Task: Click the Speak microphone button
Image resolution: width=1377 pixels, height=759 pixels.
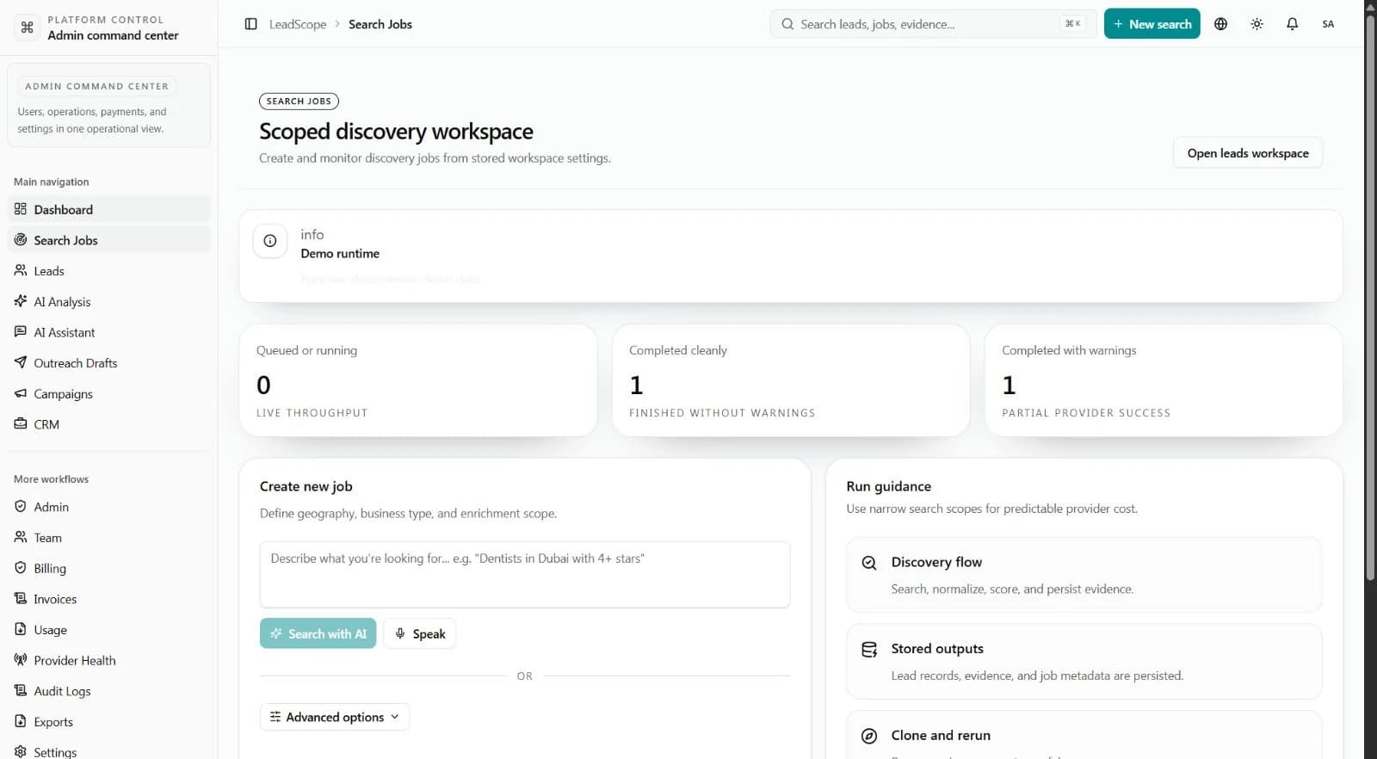Action: pos(420,633)
